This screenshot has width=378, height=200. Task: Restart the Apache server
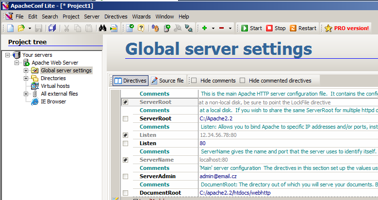[303, 28]
